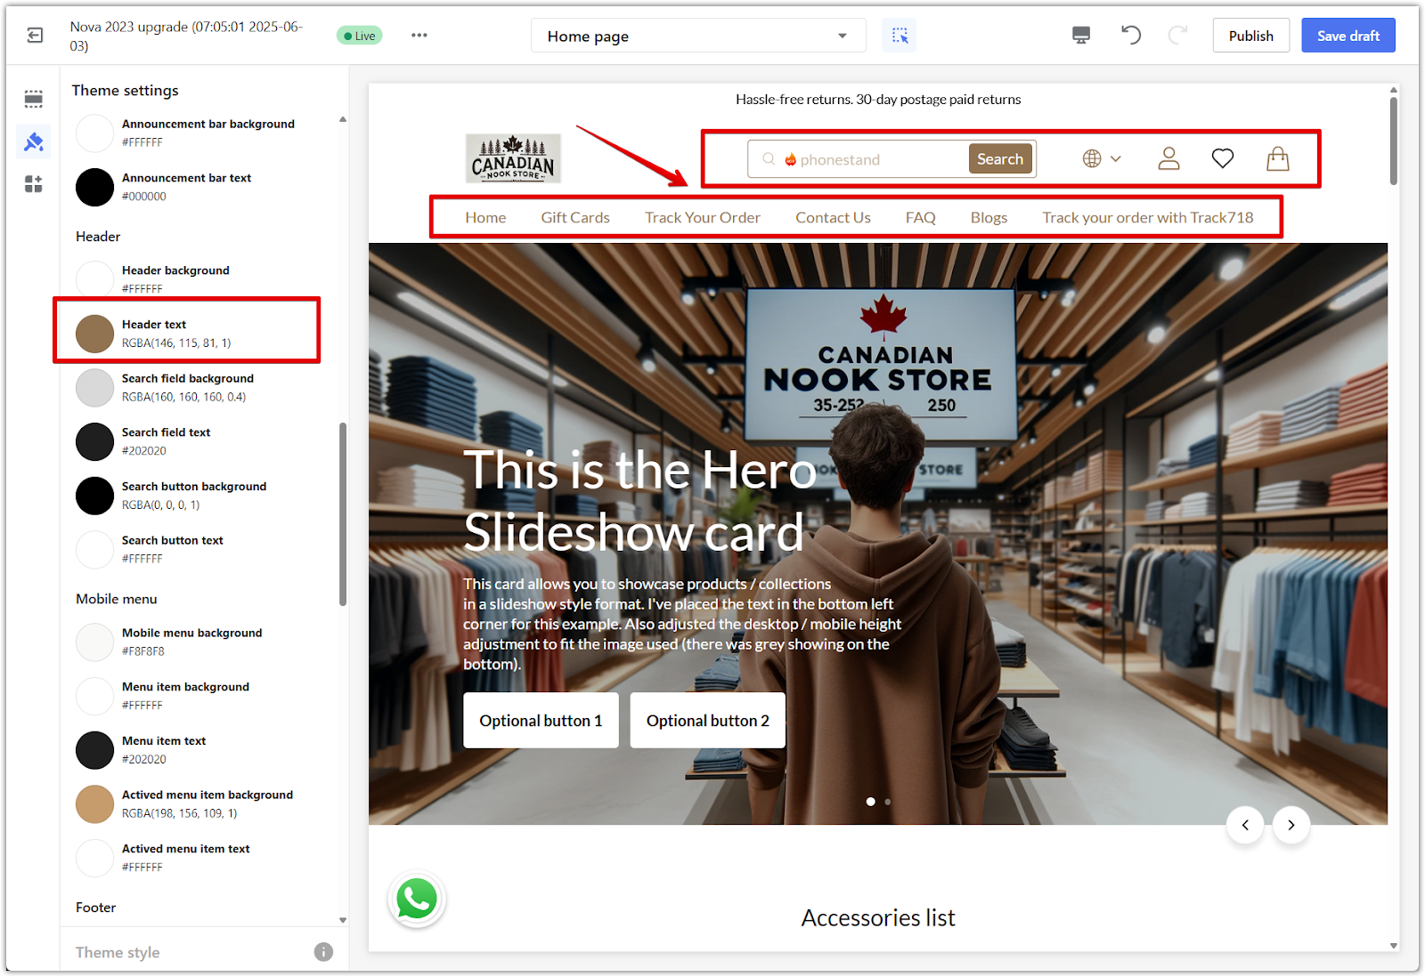1425x977 pixels.
Task: Open Track your order with Track718 link
Action: click(x=1147, y=217)
